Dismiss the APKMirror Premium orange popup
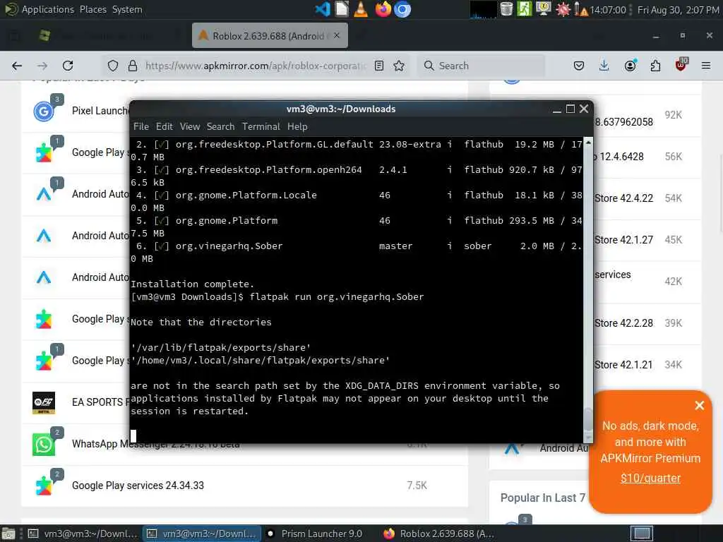723x542 pixels. tap(700, 405)
